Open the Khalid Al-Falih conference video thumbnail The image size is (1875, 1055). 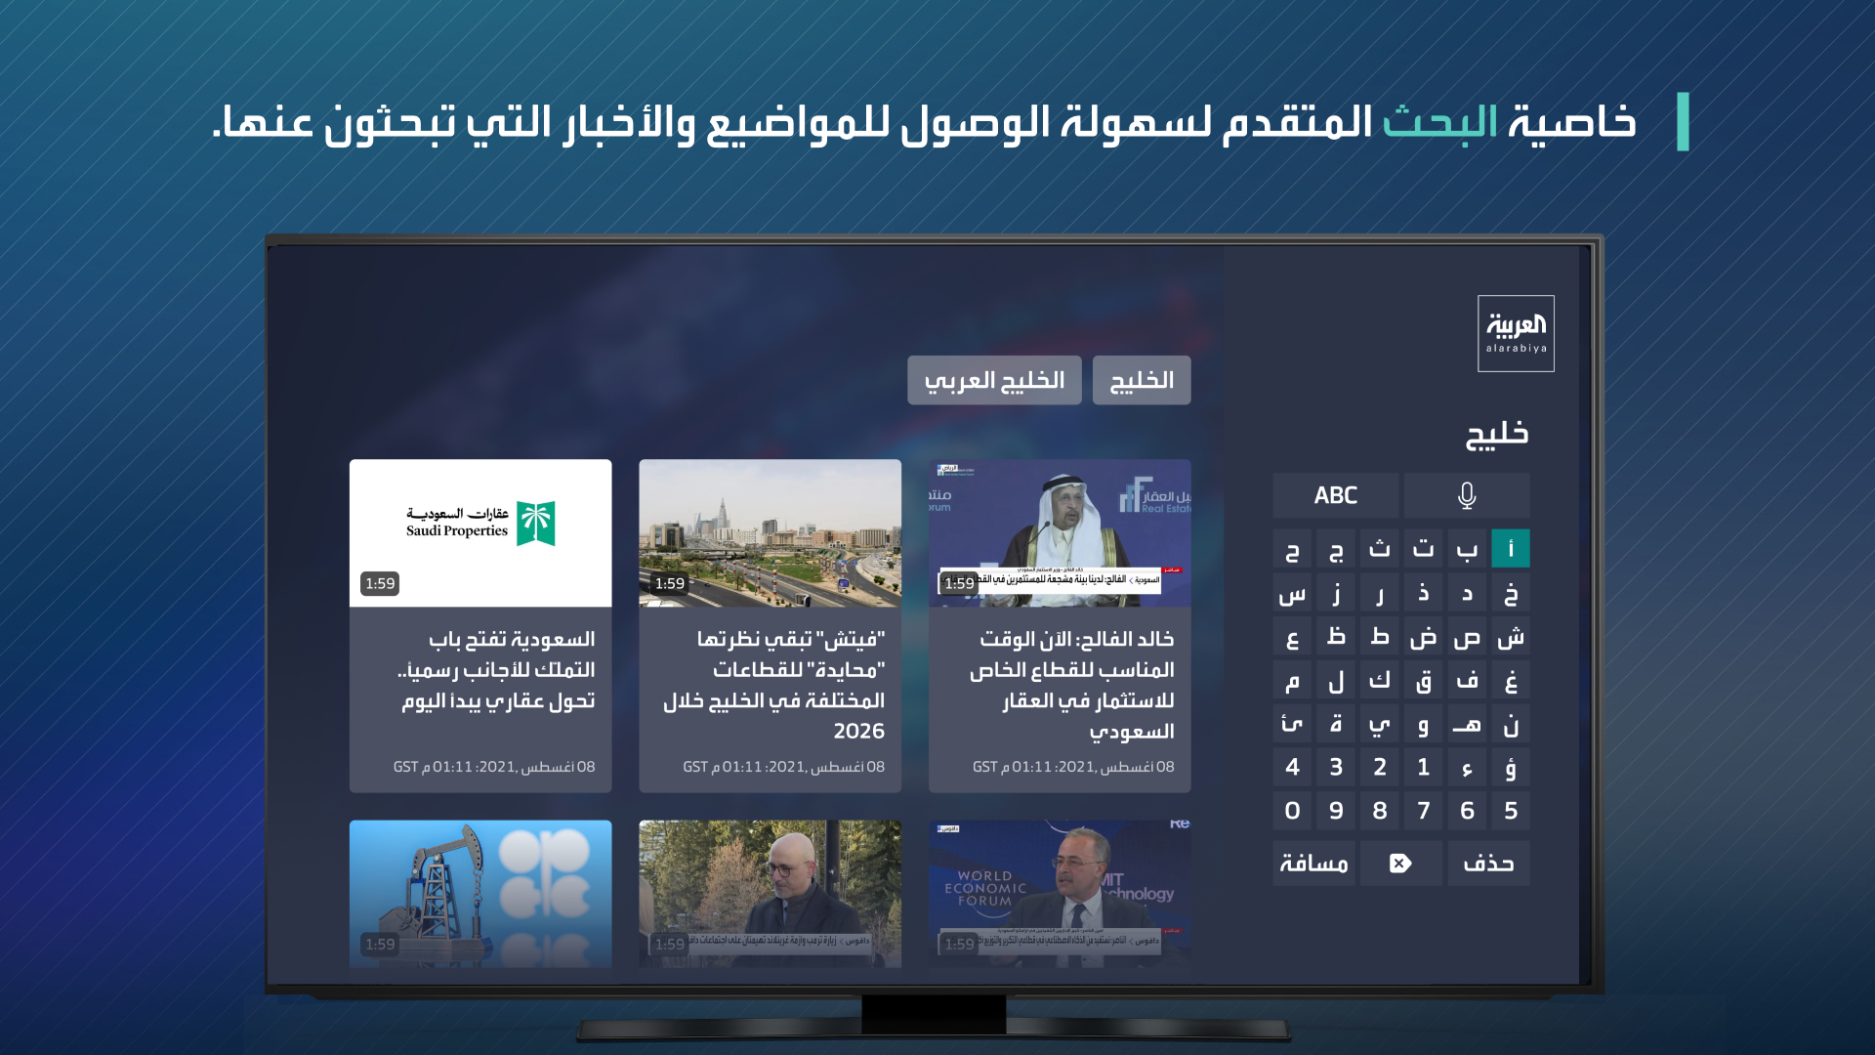(x=1060, y=533)
